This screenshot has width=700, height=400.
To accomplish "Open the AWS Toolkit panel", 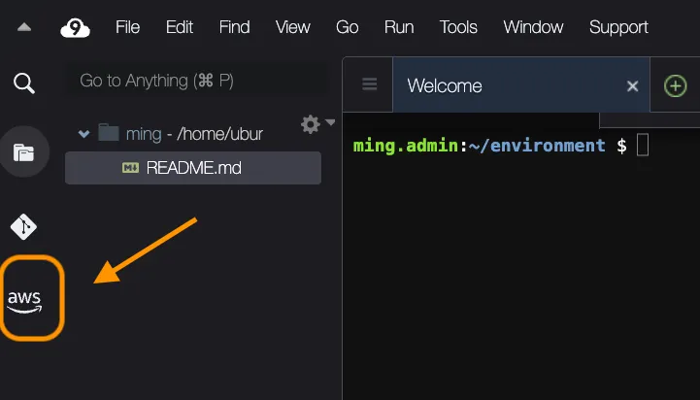I will pos(25,301).
